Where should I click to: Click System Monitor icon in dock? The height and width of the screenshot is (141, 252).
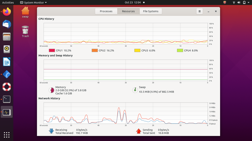click(x=7, y=112)
